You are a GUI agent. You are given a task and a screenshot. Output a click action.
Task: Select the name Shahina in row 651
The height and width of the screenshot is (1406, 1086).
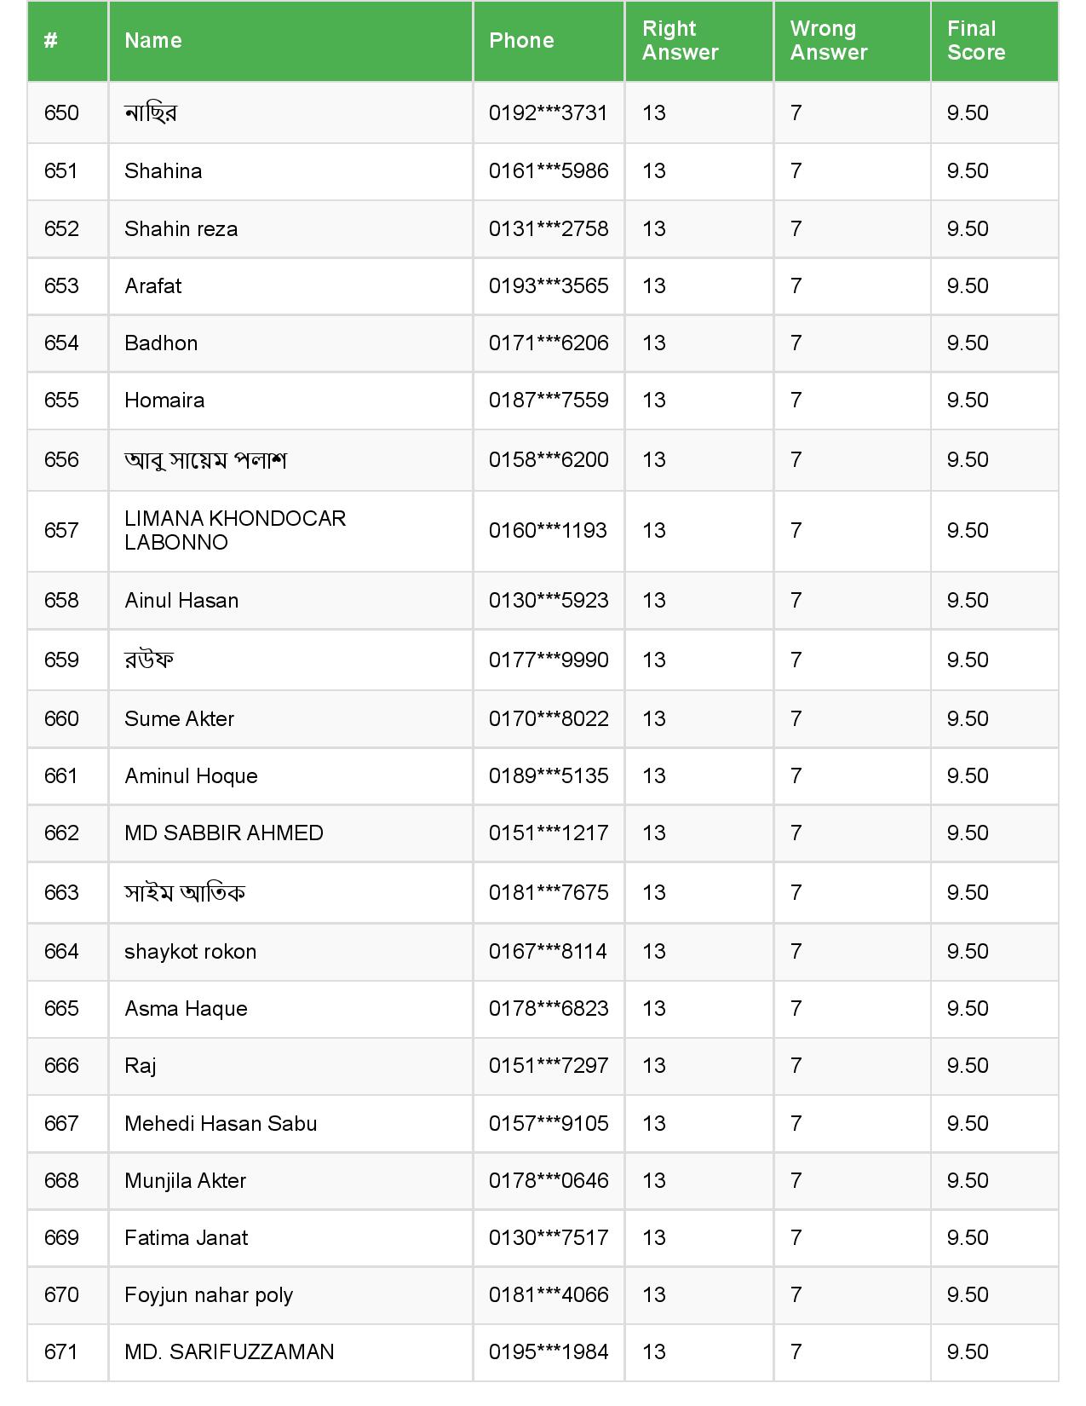point(164,170)
